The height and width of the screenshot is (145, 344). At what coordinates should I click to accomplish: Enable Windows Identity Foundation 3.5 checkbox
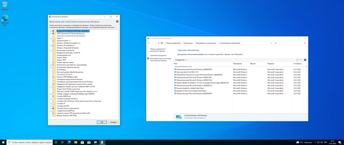pyautogui.click(x=53, y=43)
